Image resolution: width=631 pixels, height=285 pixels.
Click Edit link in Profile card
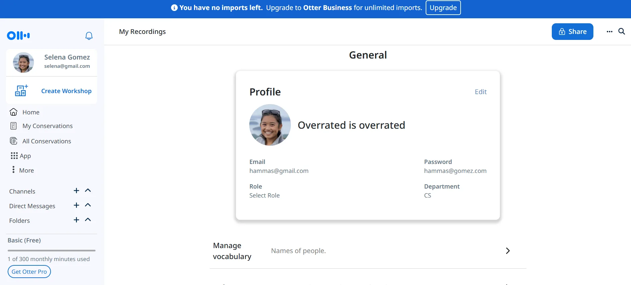tap(480, 92)
